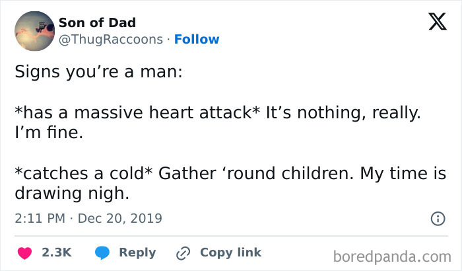Open the Son of Dad display name
The height and width of the screenshot is (271, 462).
point(97,23)
